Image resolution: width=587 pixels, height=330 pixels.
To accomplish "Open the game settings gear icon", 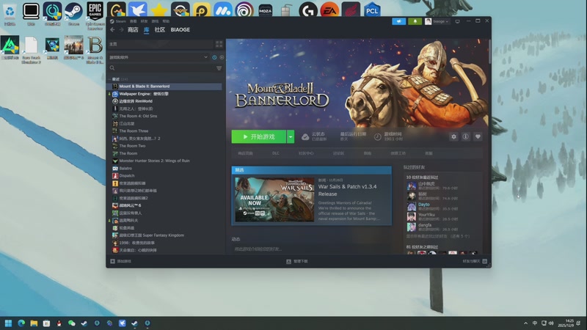I will click(x=453, y=136).
